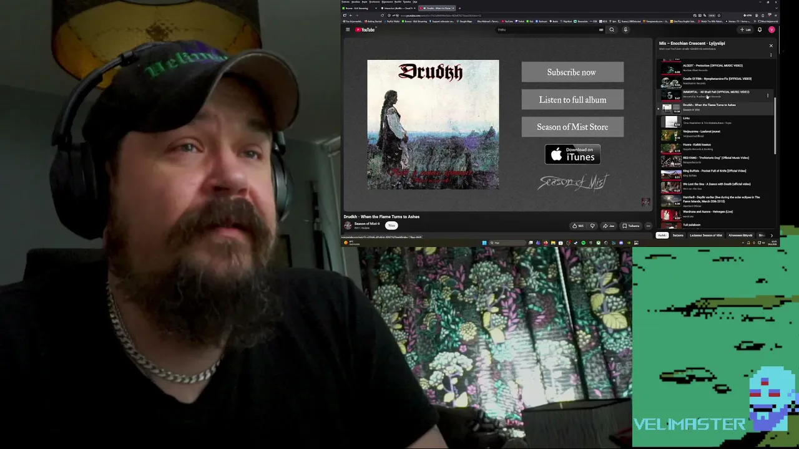This screenshot has height=449, width=799.
Task: Save the video with the Tallenna button
Action: 631,226
